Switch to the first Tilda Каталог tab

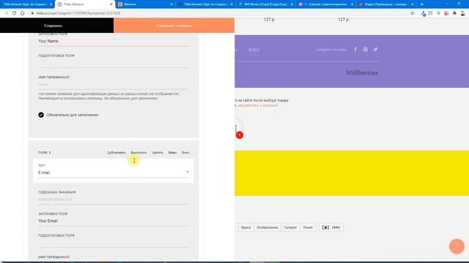pyautogui.click(x=26, y=4)
